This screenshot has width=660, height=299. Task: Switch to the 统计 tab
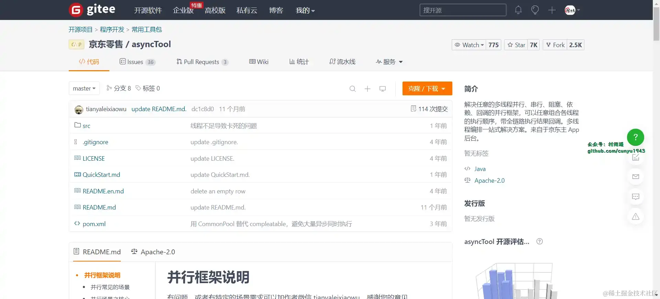coord(299,62)
